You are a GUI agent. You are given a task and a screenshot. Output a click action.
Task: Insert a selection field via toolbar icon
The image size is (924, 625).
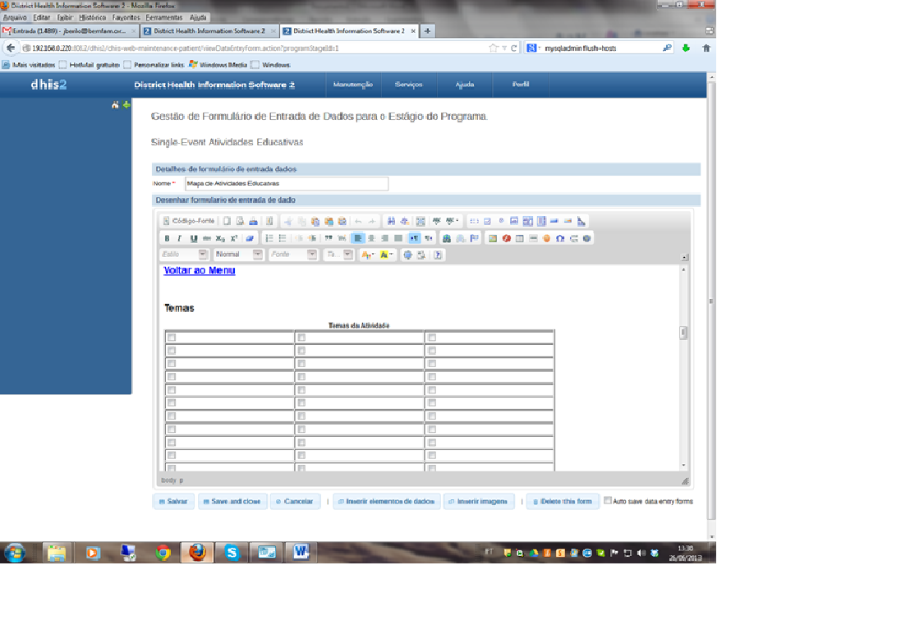(541, 222)
